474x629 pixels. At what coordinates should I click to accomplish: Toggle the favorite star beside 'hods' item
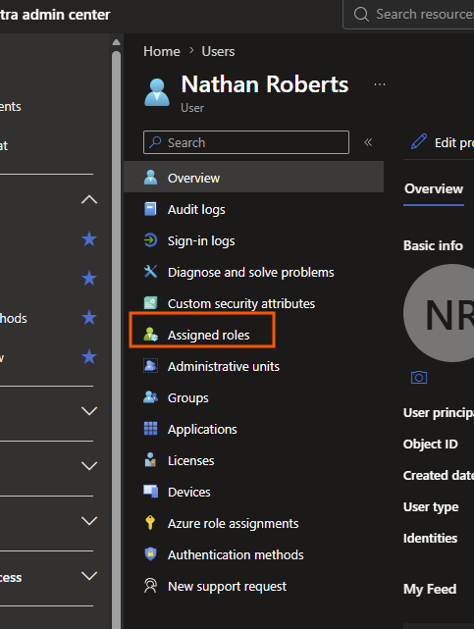[x=89, y=318]
